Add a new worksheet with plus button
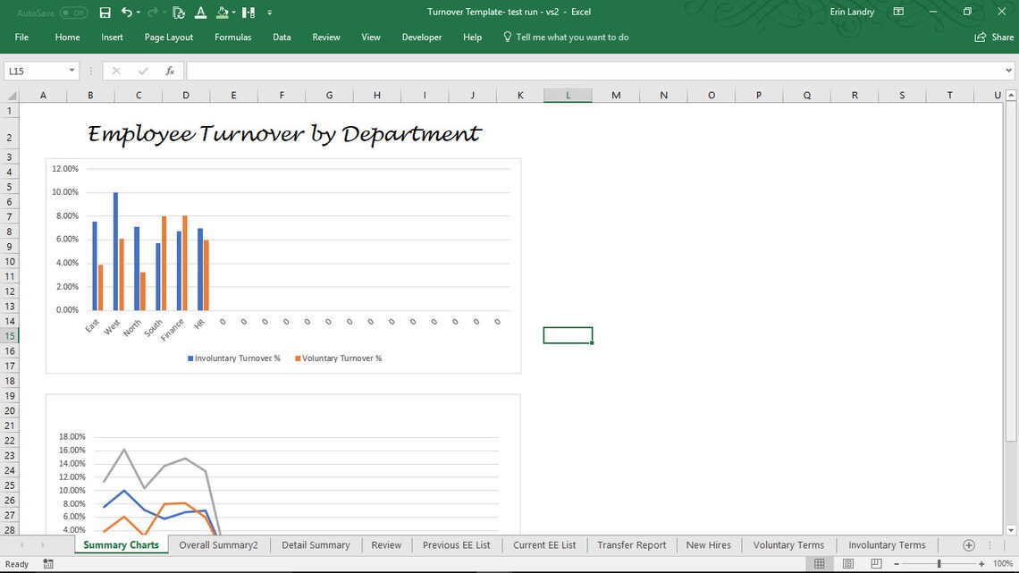The height and width of the screenshot is (573, 1019). 968,544
